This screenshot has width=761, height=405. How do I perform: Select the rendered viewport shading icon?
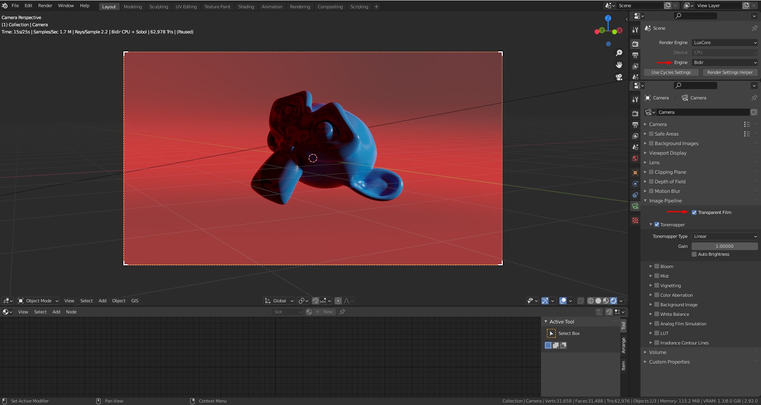(613, 301)
